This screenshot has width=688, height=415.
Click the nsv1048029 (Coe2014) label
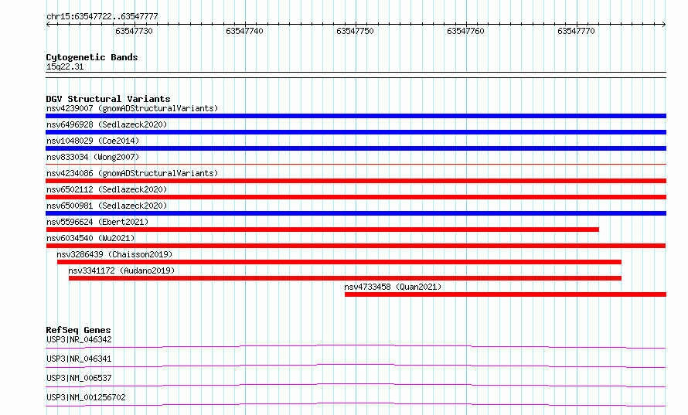point(93,141)
